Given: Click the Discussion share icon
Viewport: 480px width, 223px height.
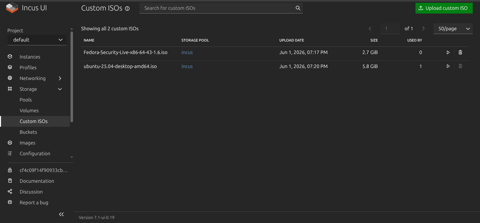Looking at the screenshot, I should click(x=10, y=192).
